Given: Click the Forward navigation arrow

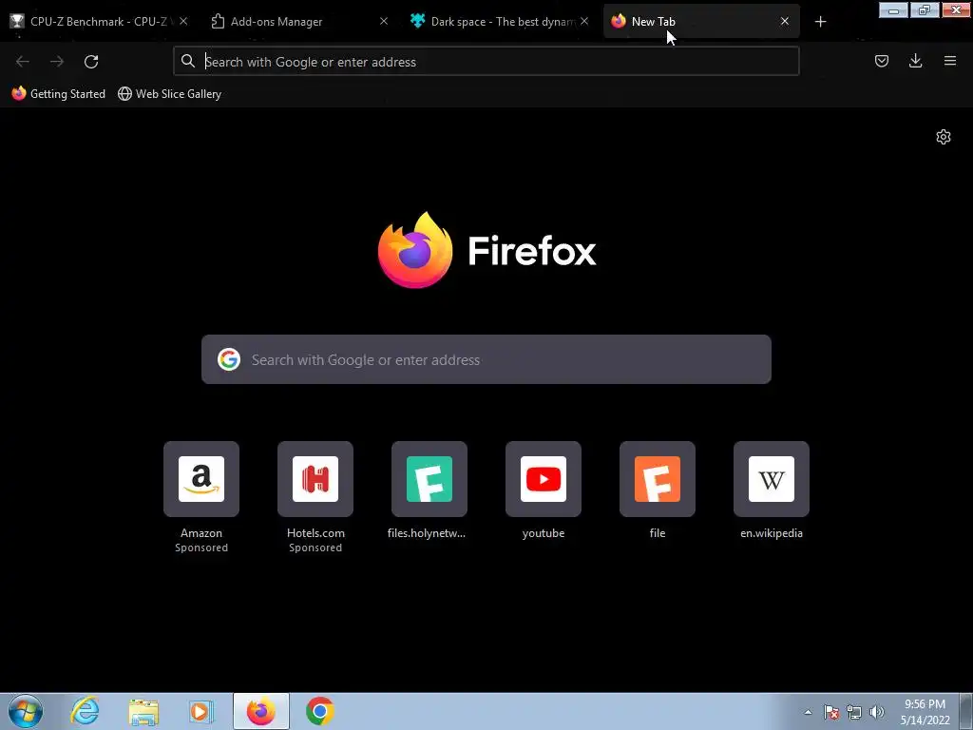Looking at the screenshot, I should coord(56,62).
